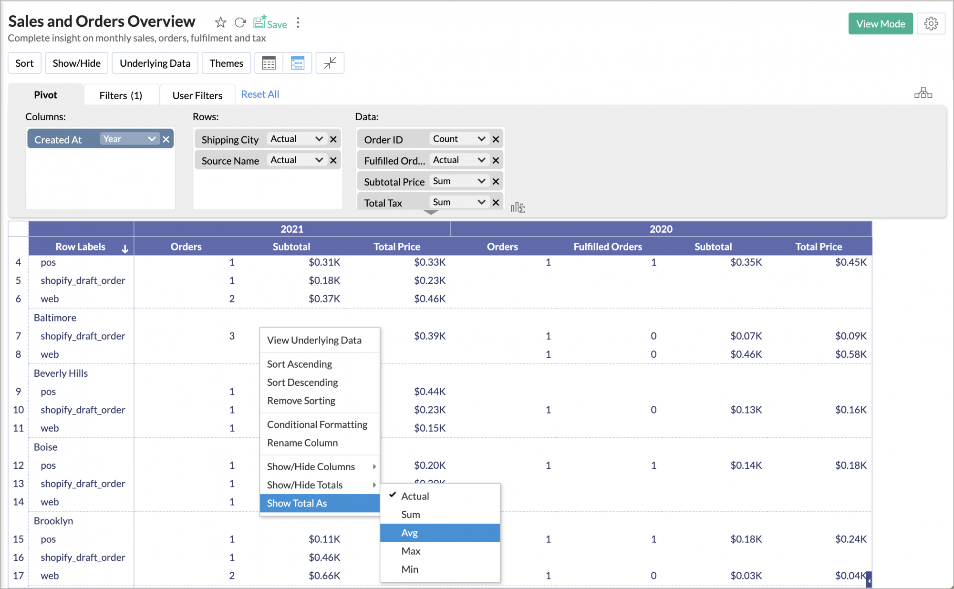
Task: Click the collapse arrows toolbar icon
Action: pyautogui.click(x=330, y=63)
